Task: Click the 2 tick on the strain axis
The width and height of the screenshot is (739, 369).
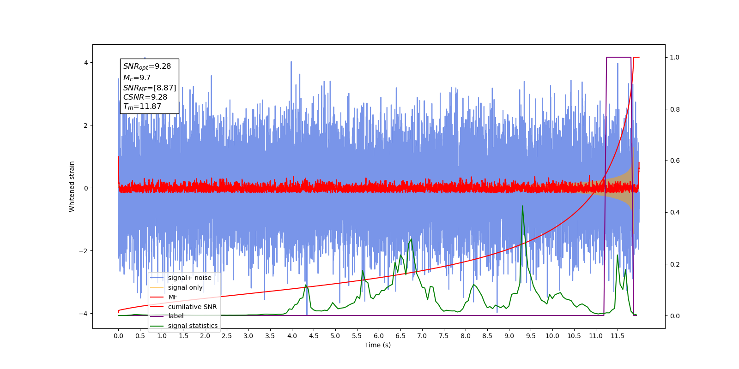Action: click(86, 125)
